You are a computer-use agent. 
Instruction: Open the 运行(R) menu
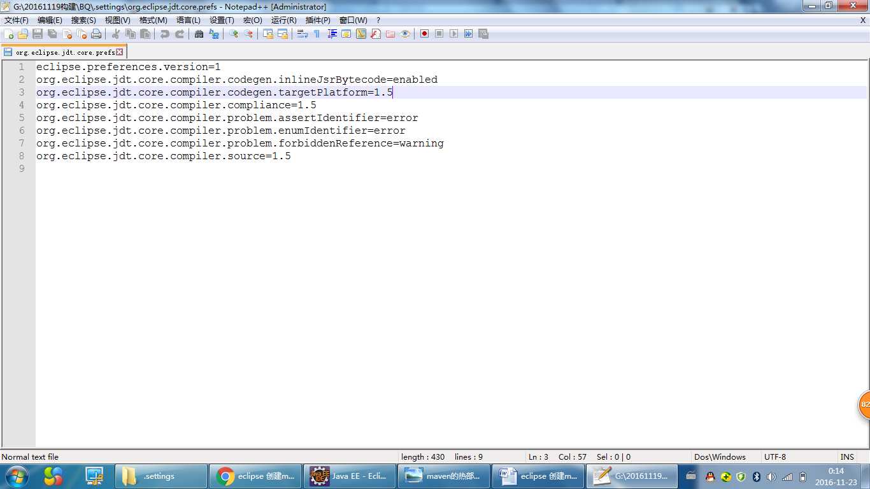point(283,20)
